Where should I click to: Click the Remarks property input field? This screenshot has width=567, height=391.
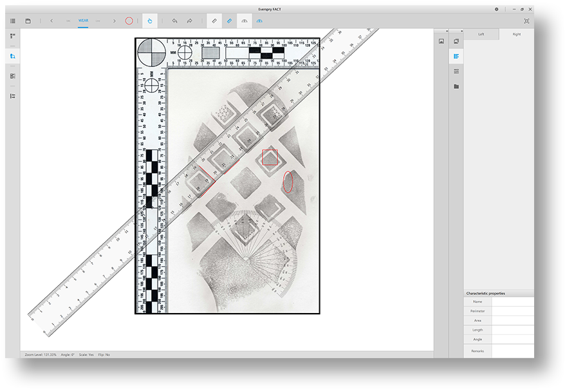(513, 351)
